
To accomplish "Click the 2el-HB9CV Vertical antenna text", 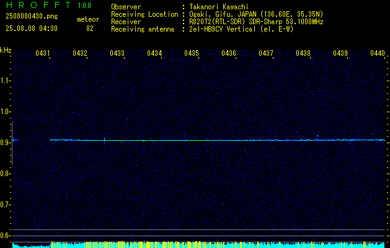I will click(242, 29).
